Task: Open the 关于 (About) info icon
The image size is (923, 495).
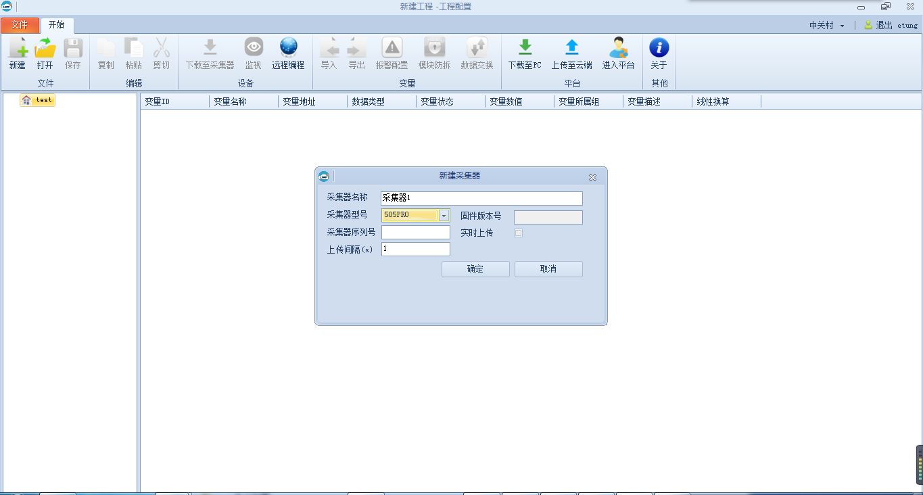Action: (x=659, y=47)
